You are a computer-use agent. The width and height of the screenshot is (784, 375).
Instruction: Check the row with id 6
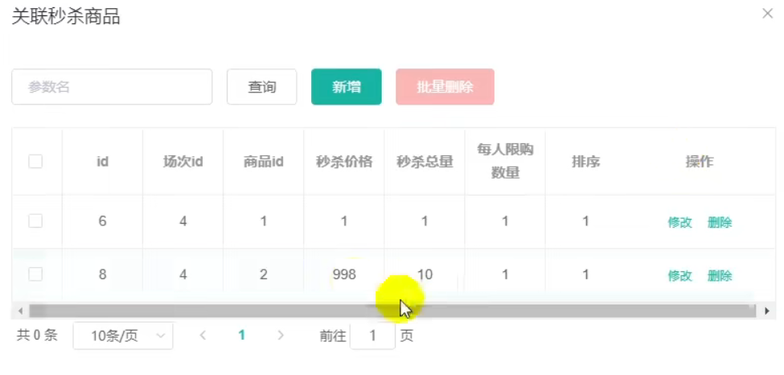tap(35, 221)
